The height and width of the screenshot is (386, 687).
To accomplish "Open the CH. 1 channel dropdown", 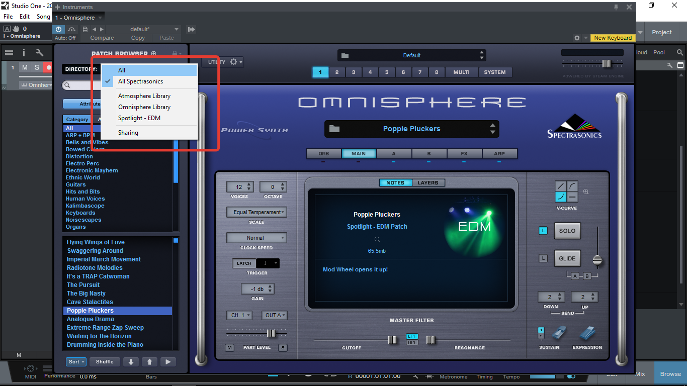I will (239, 315).
